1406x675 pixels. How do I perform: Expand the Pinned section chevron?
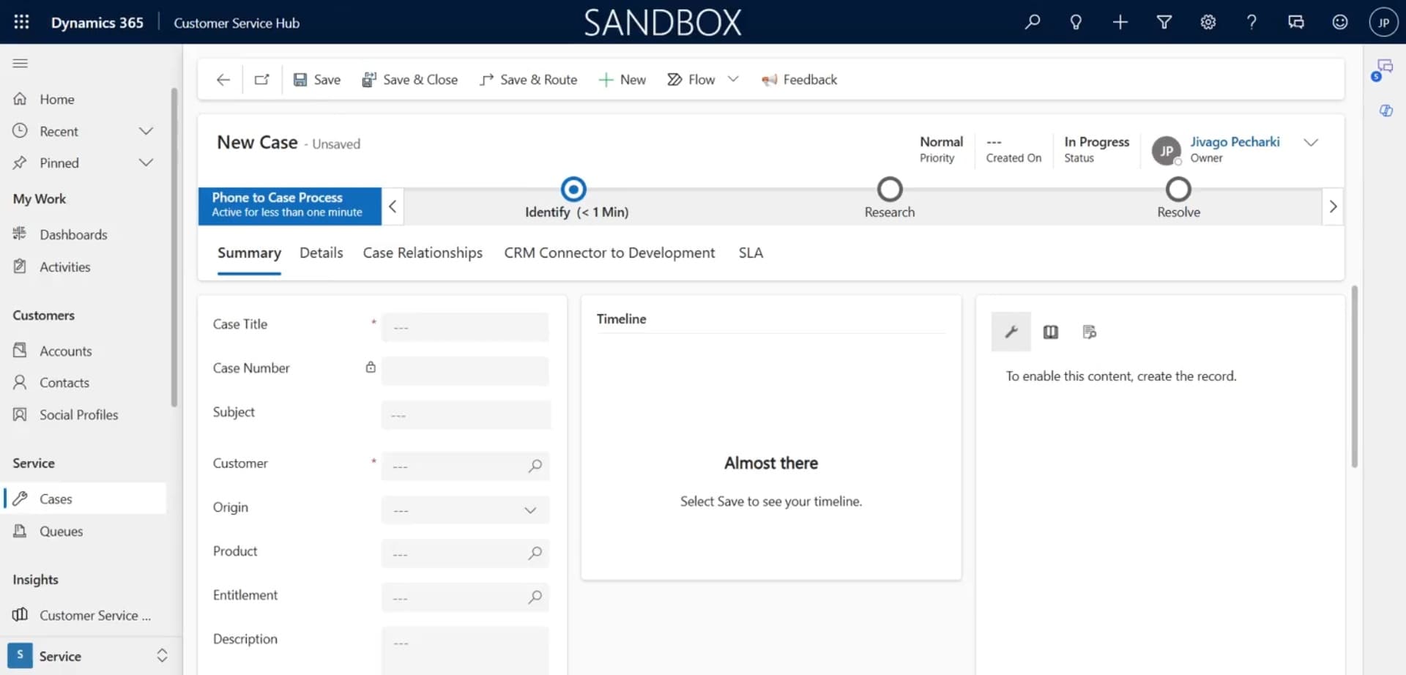click(x=146, y=163)
